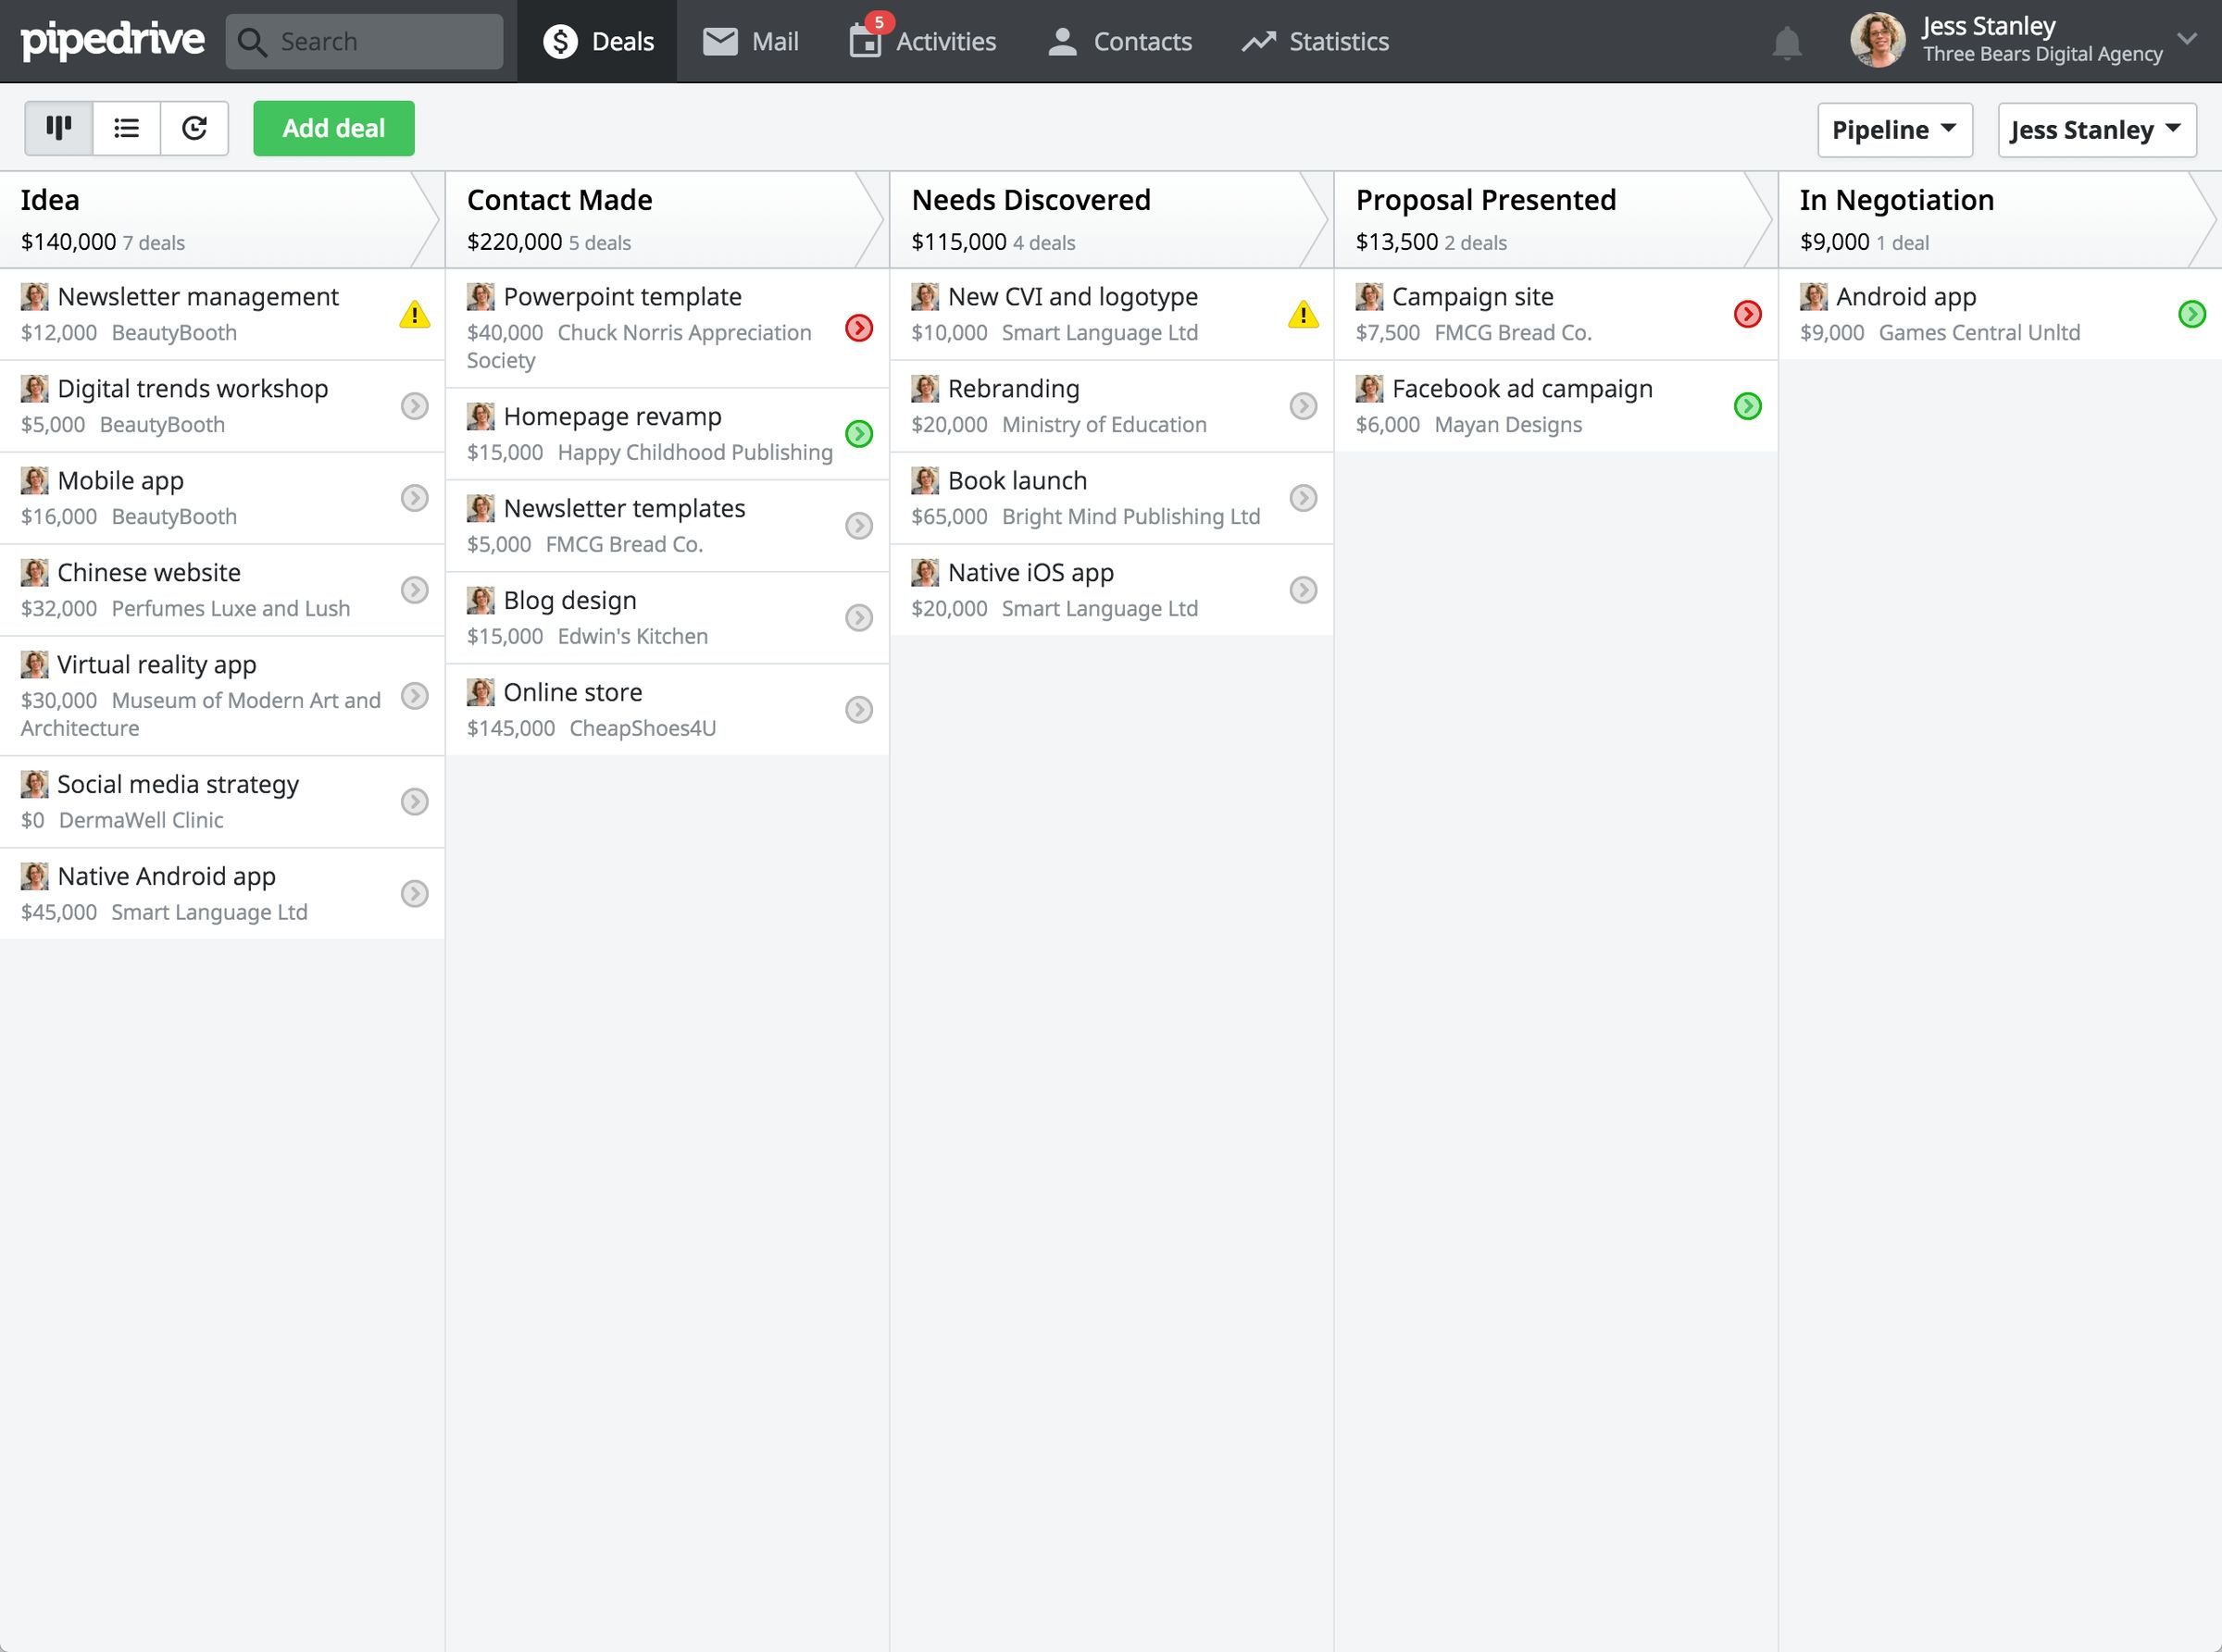Toggle green status icon on Android app deal
The height and width of the screenshot is (1652, 2222).
coord(2189,314)
